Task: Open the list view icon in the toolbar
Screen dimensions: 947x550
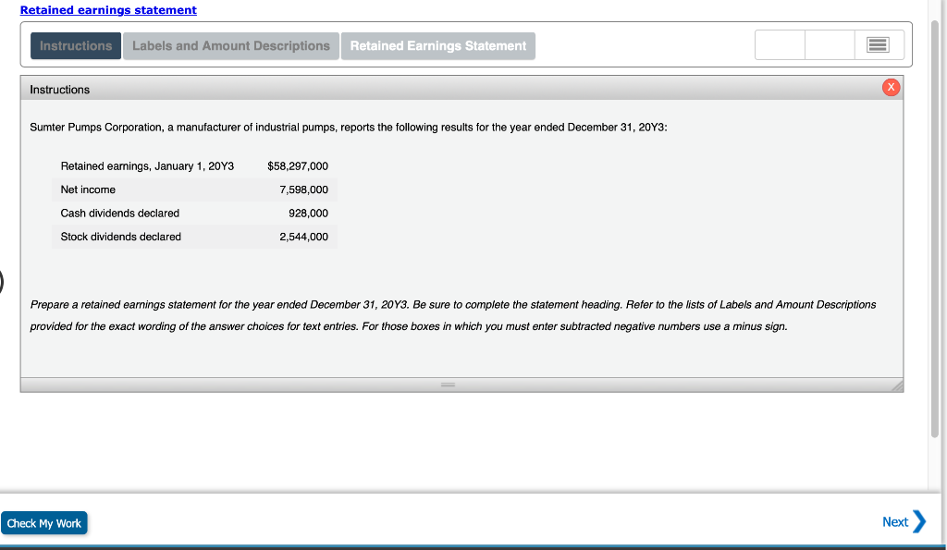Action: click(877, 43)
